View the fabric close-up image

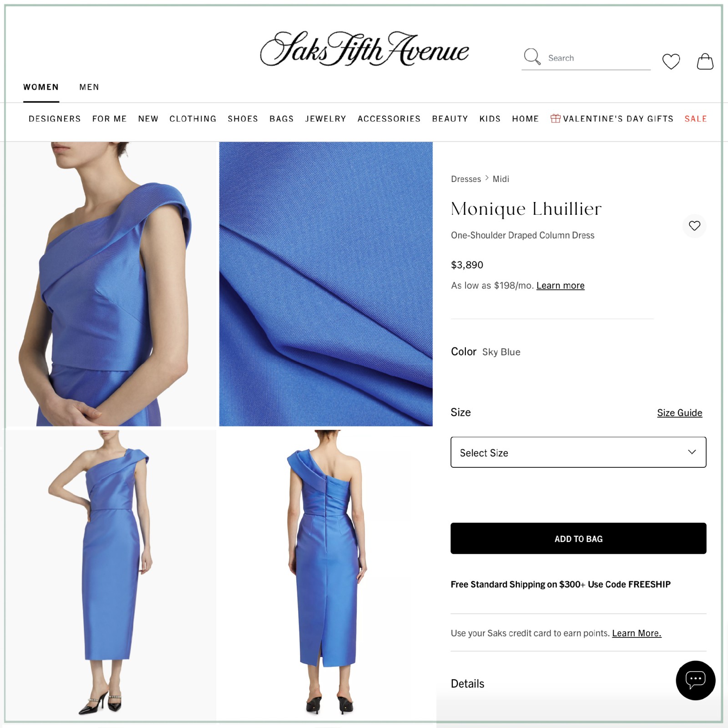(326, 284)
